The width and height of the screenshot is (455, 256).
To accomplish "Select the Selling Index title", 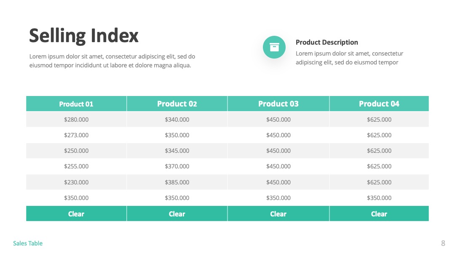I will [x=84, y=36].
